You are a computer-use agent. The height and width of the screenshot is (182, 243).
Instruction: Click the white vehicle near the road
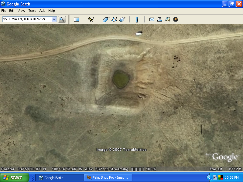coord(139,33)
